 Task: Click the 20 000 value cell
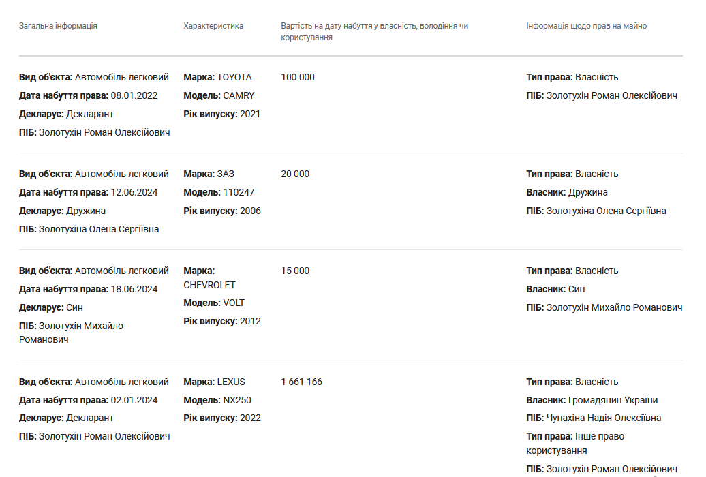coord(295,174)
